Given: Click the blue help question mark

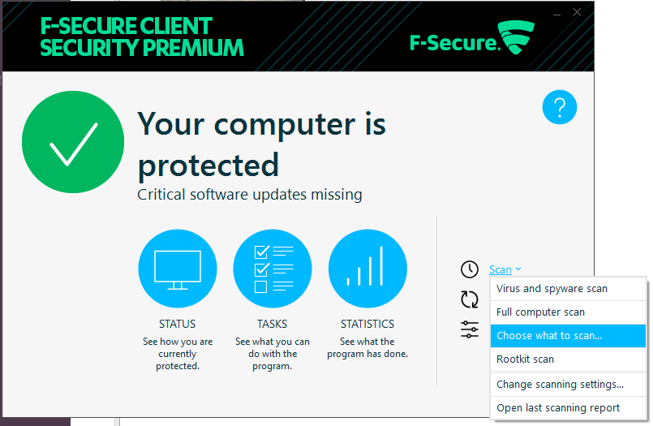Looking at the screenshot, I should pos(559,107).
